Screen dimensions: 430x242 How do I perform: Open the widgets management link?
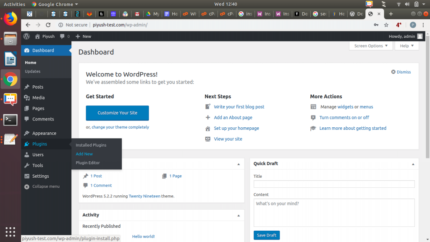click(x=345, y=107)
